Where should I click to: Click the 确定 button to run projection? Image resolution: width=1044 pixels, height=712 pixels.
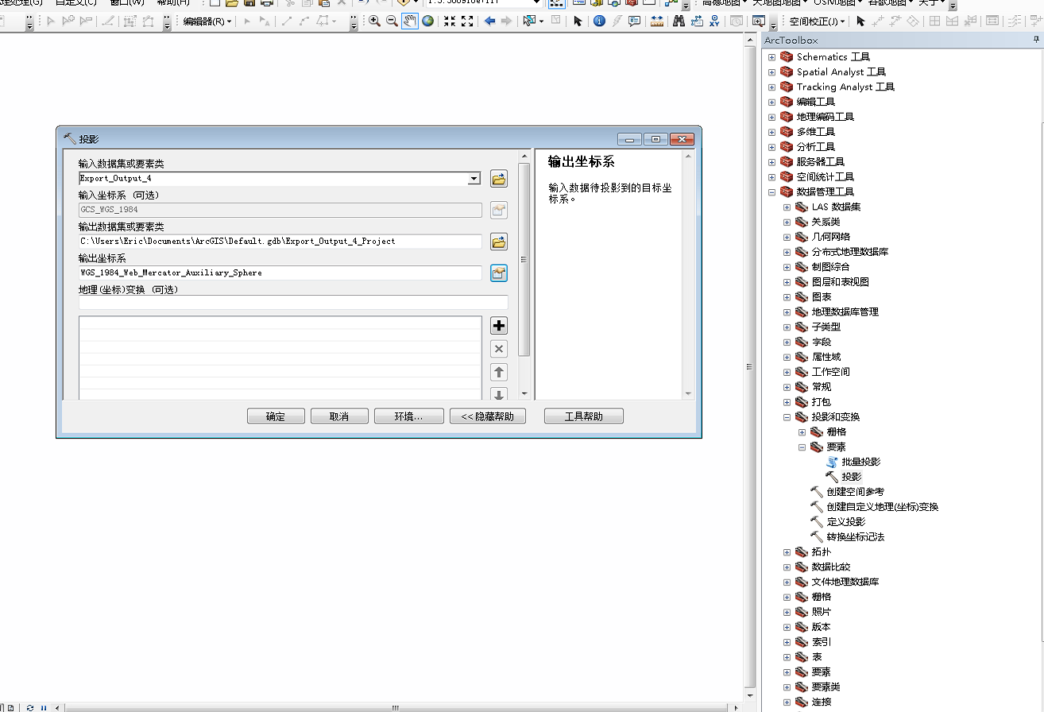tap(276, 415)
